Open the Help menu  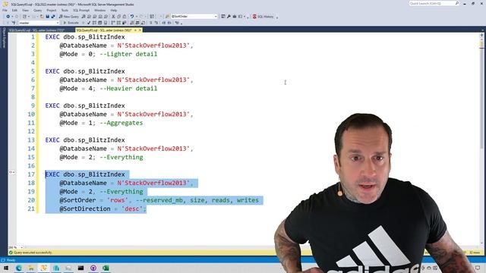click(113, 10)
